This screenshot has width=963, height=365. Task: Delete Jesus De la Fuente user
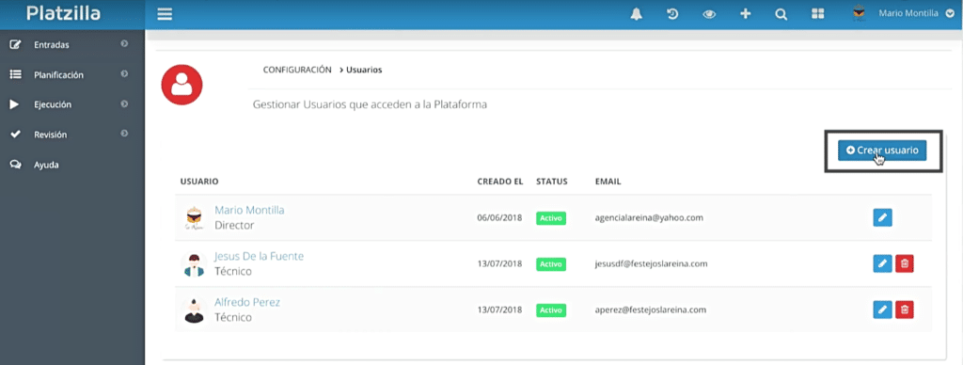click(904, 263)
